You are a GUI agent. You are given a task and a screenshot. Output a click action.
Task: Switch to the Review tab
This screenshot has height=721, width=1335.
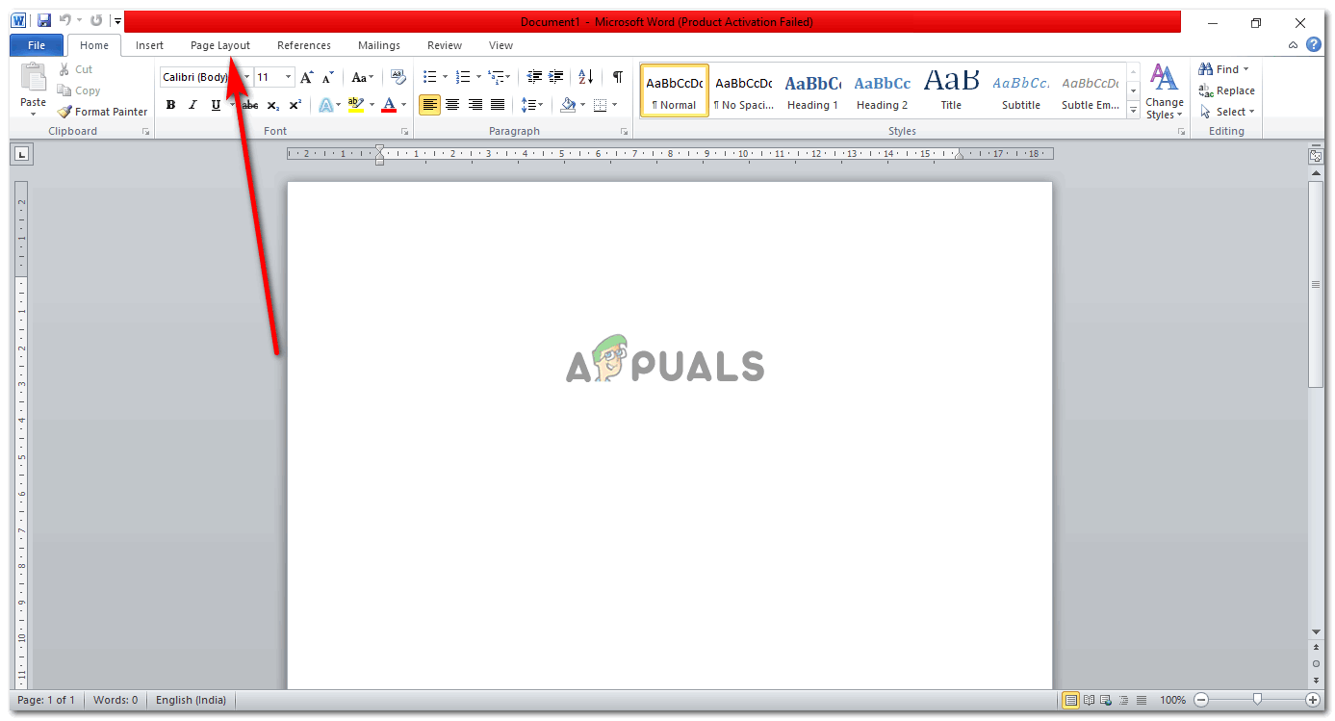tap(445, 45)
